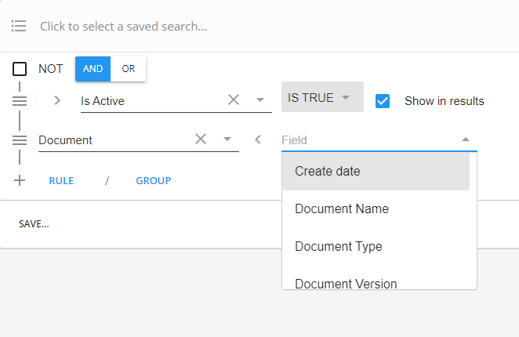Clear the Is Active field selection
The width and height of the screenshot is (519, 337).
pos(234,100)
